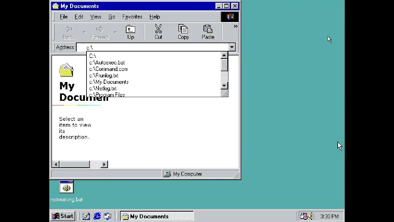Cut selection using the scissors icon
The height and width of the screenshot is (222, 394).
(158, 32)
